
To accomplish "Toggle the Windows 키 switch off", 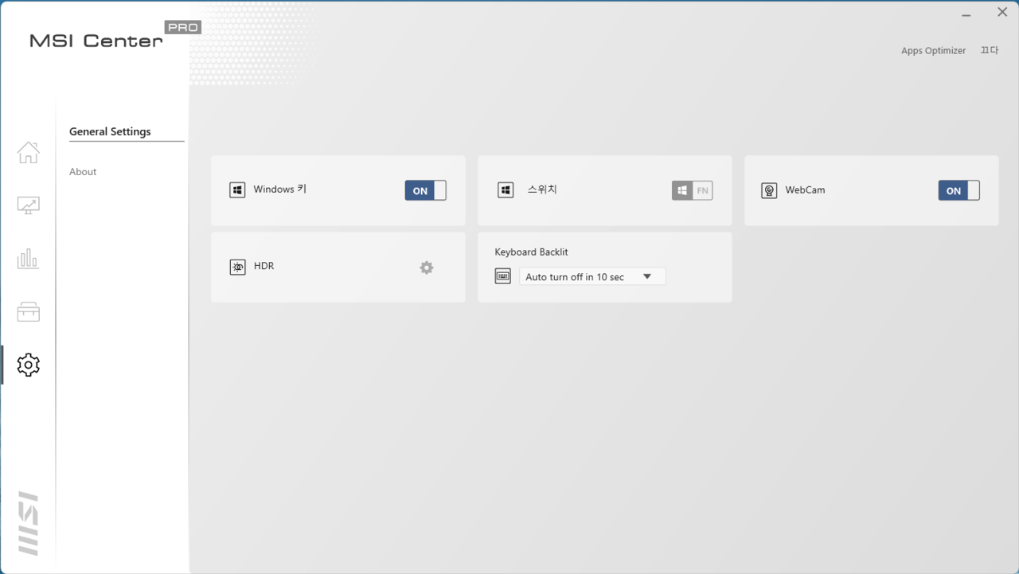I will pos(425,190).
